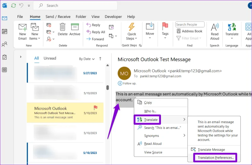The height and width of the screenshot is (165, 252).
Task: Open the New Items dropdown
Action: 35,32
